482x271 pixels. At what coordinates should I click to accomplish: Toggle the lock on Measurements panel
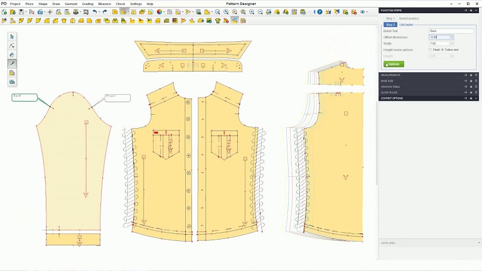(471, 75)
